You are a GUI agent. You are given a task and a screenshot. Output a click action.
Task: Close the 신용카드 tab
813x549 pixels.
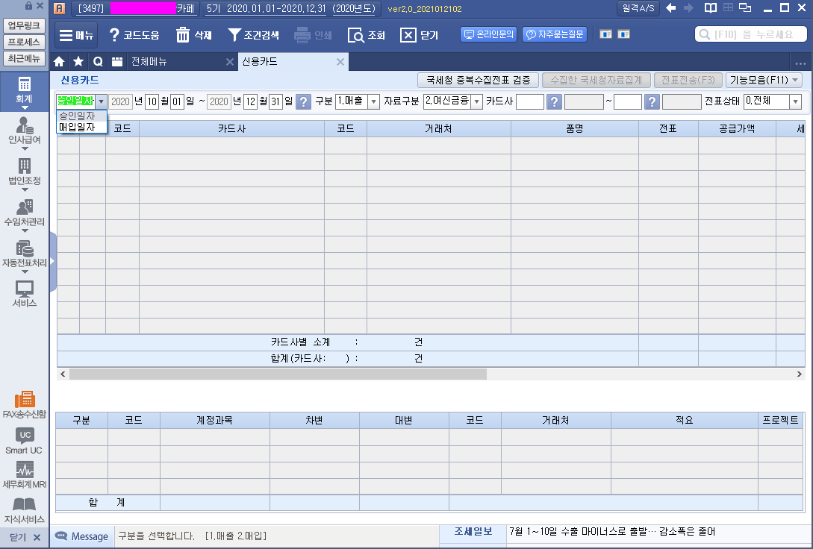coord(340,62)
